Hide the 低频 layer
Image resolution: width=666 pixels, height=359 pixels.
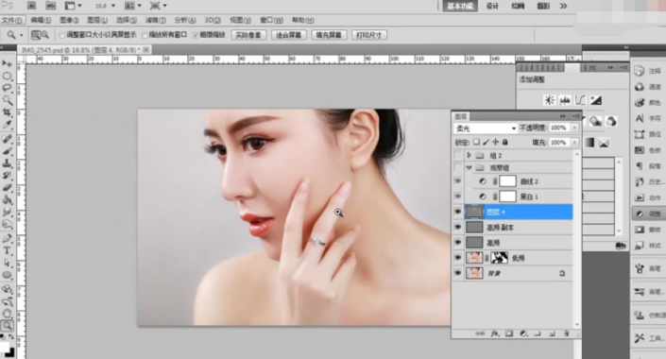point(458,258)
